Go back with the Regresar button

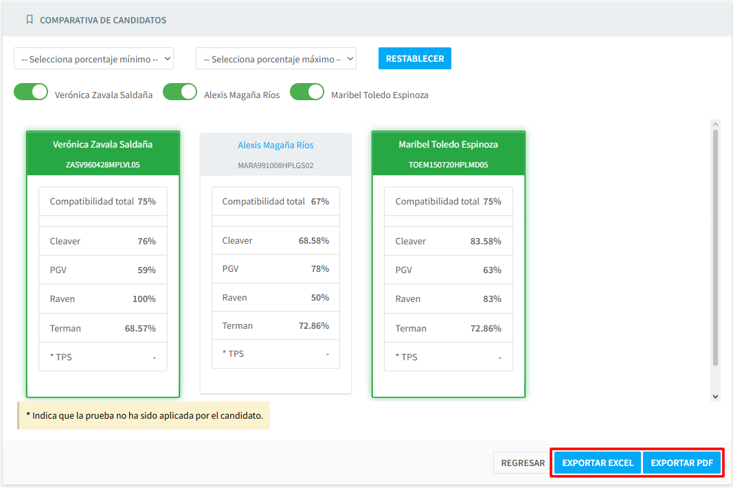pyautogui.click(x=522, y=463)
